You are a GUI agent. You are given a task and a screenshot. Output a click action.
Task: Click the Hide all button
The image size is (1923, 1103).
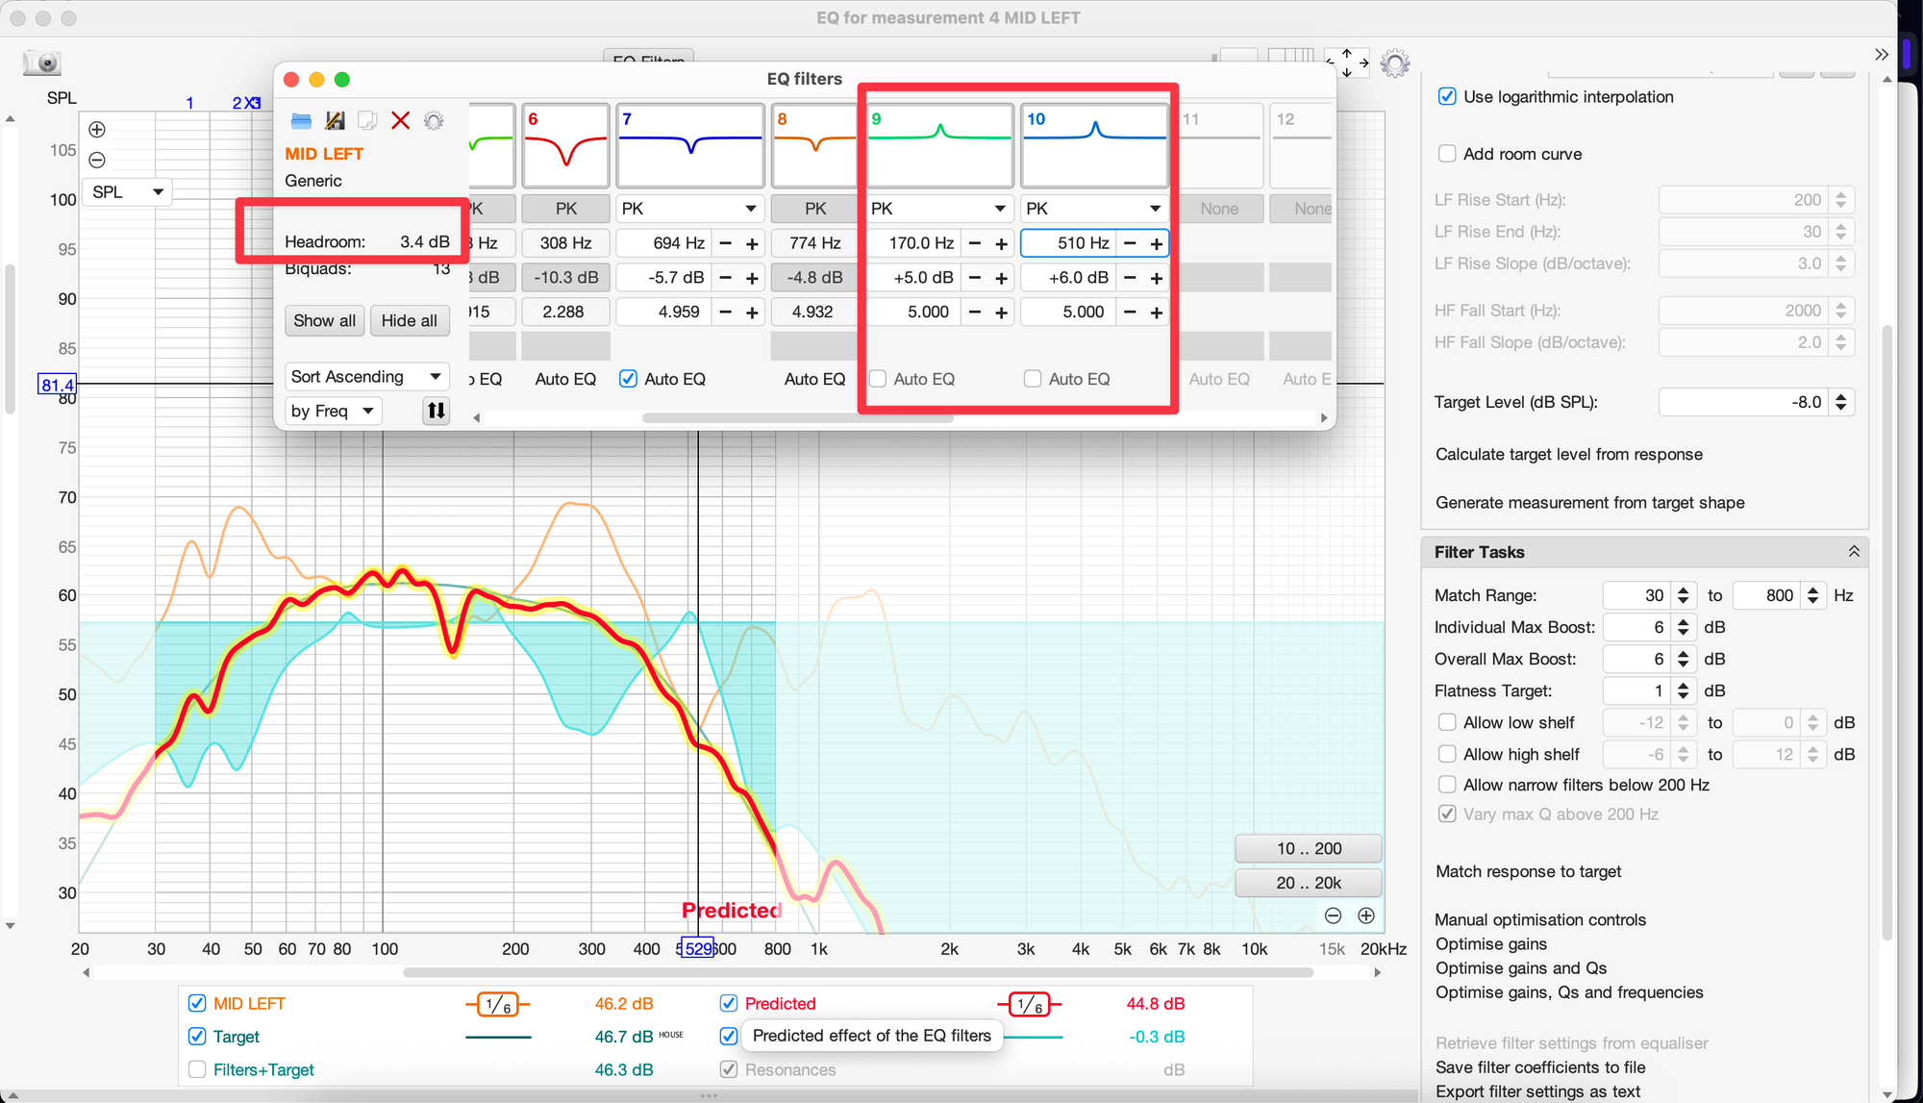point(409,320)
